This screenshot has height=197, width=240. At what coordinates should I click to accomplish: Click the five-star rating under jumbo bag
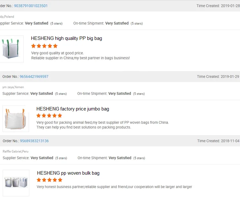click(49, 116)
